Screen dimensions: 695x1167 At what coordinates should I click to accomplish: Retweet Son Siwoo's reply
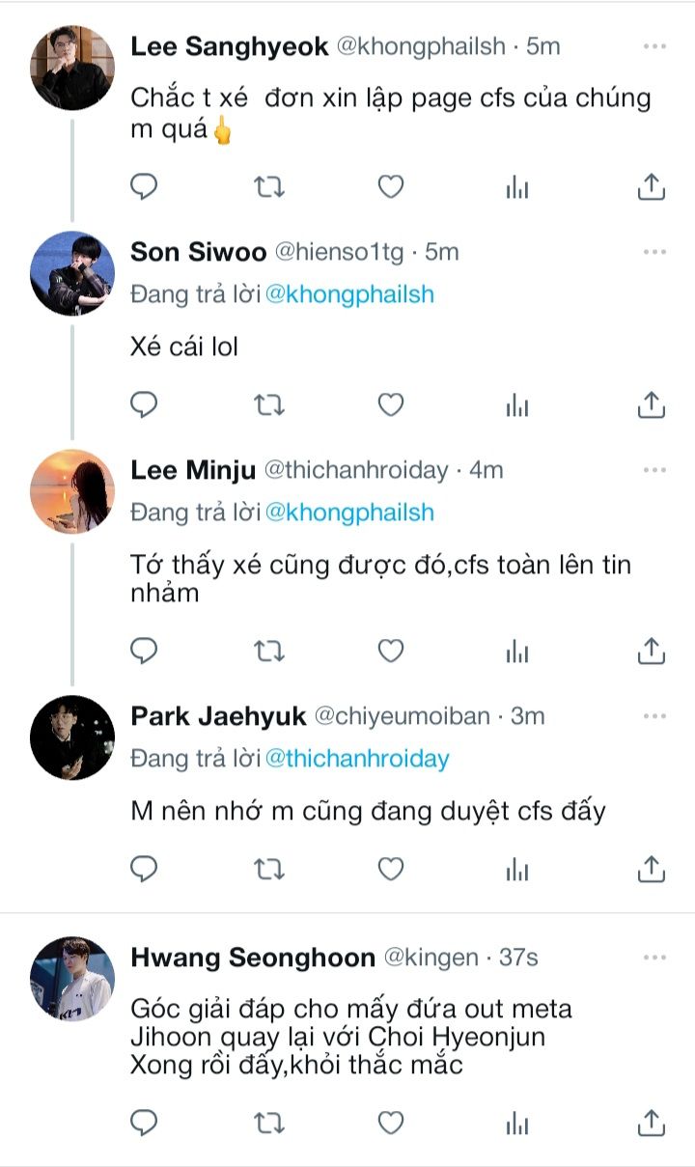[x=268, y=405]
